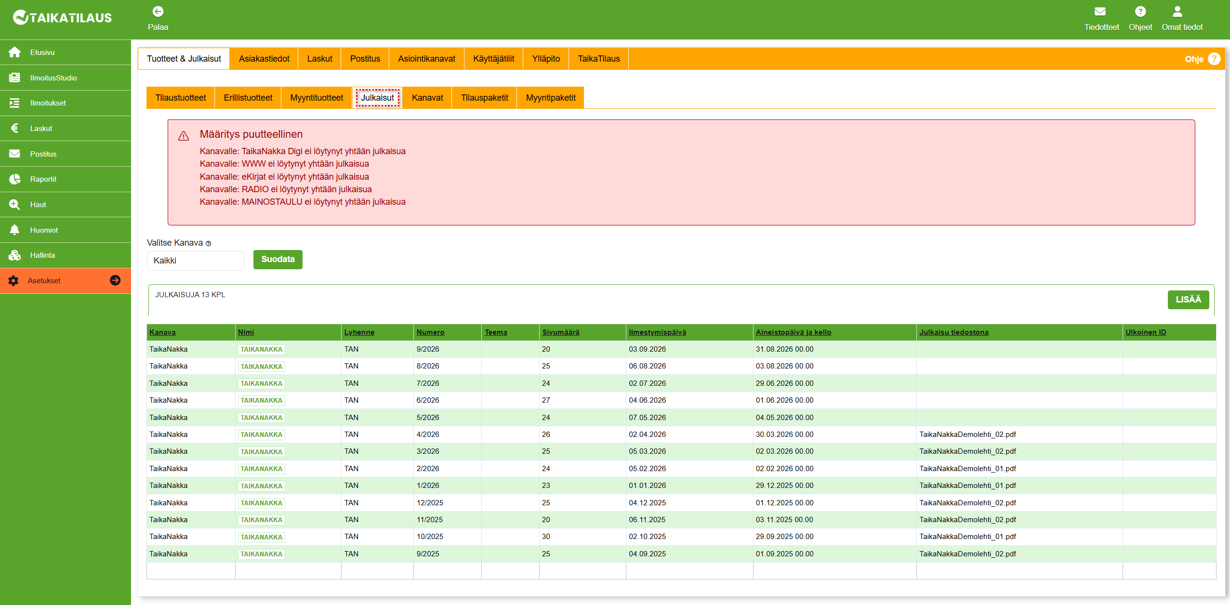Open Raportit pie chart icon
This screenshot has width=1230, height=605.
(15, 179)
